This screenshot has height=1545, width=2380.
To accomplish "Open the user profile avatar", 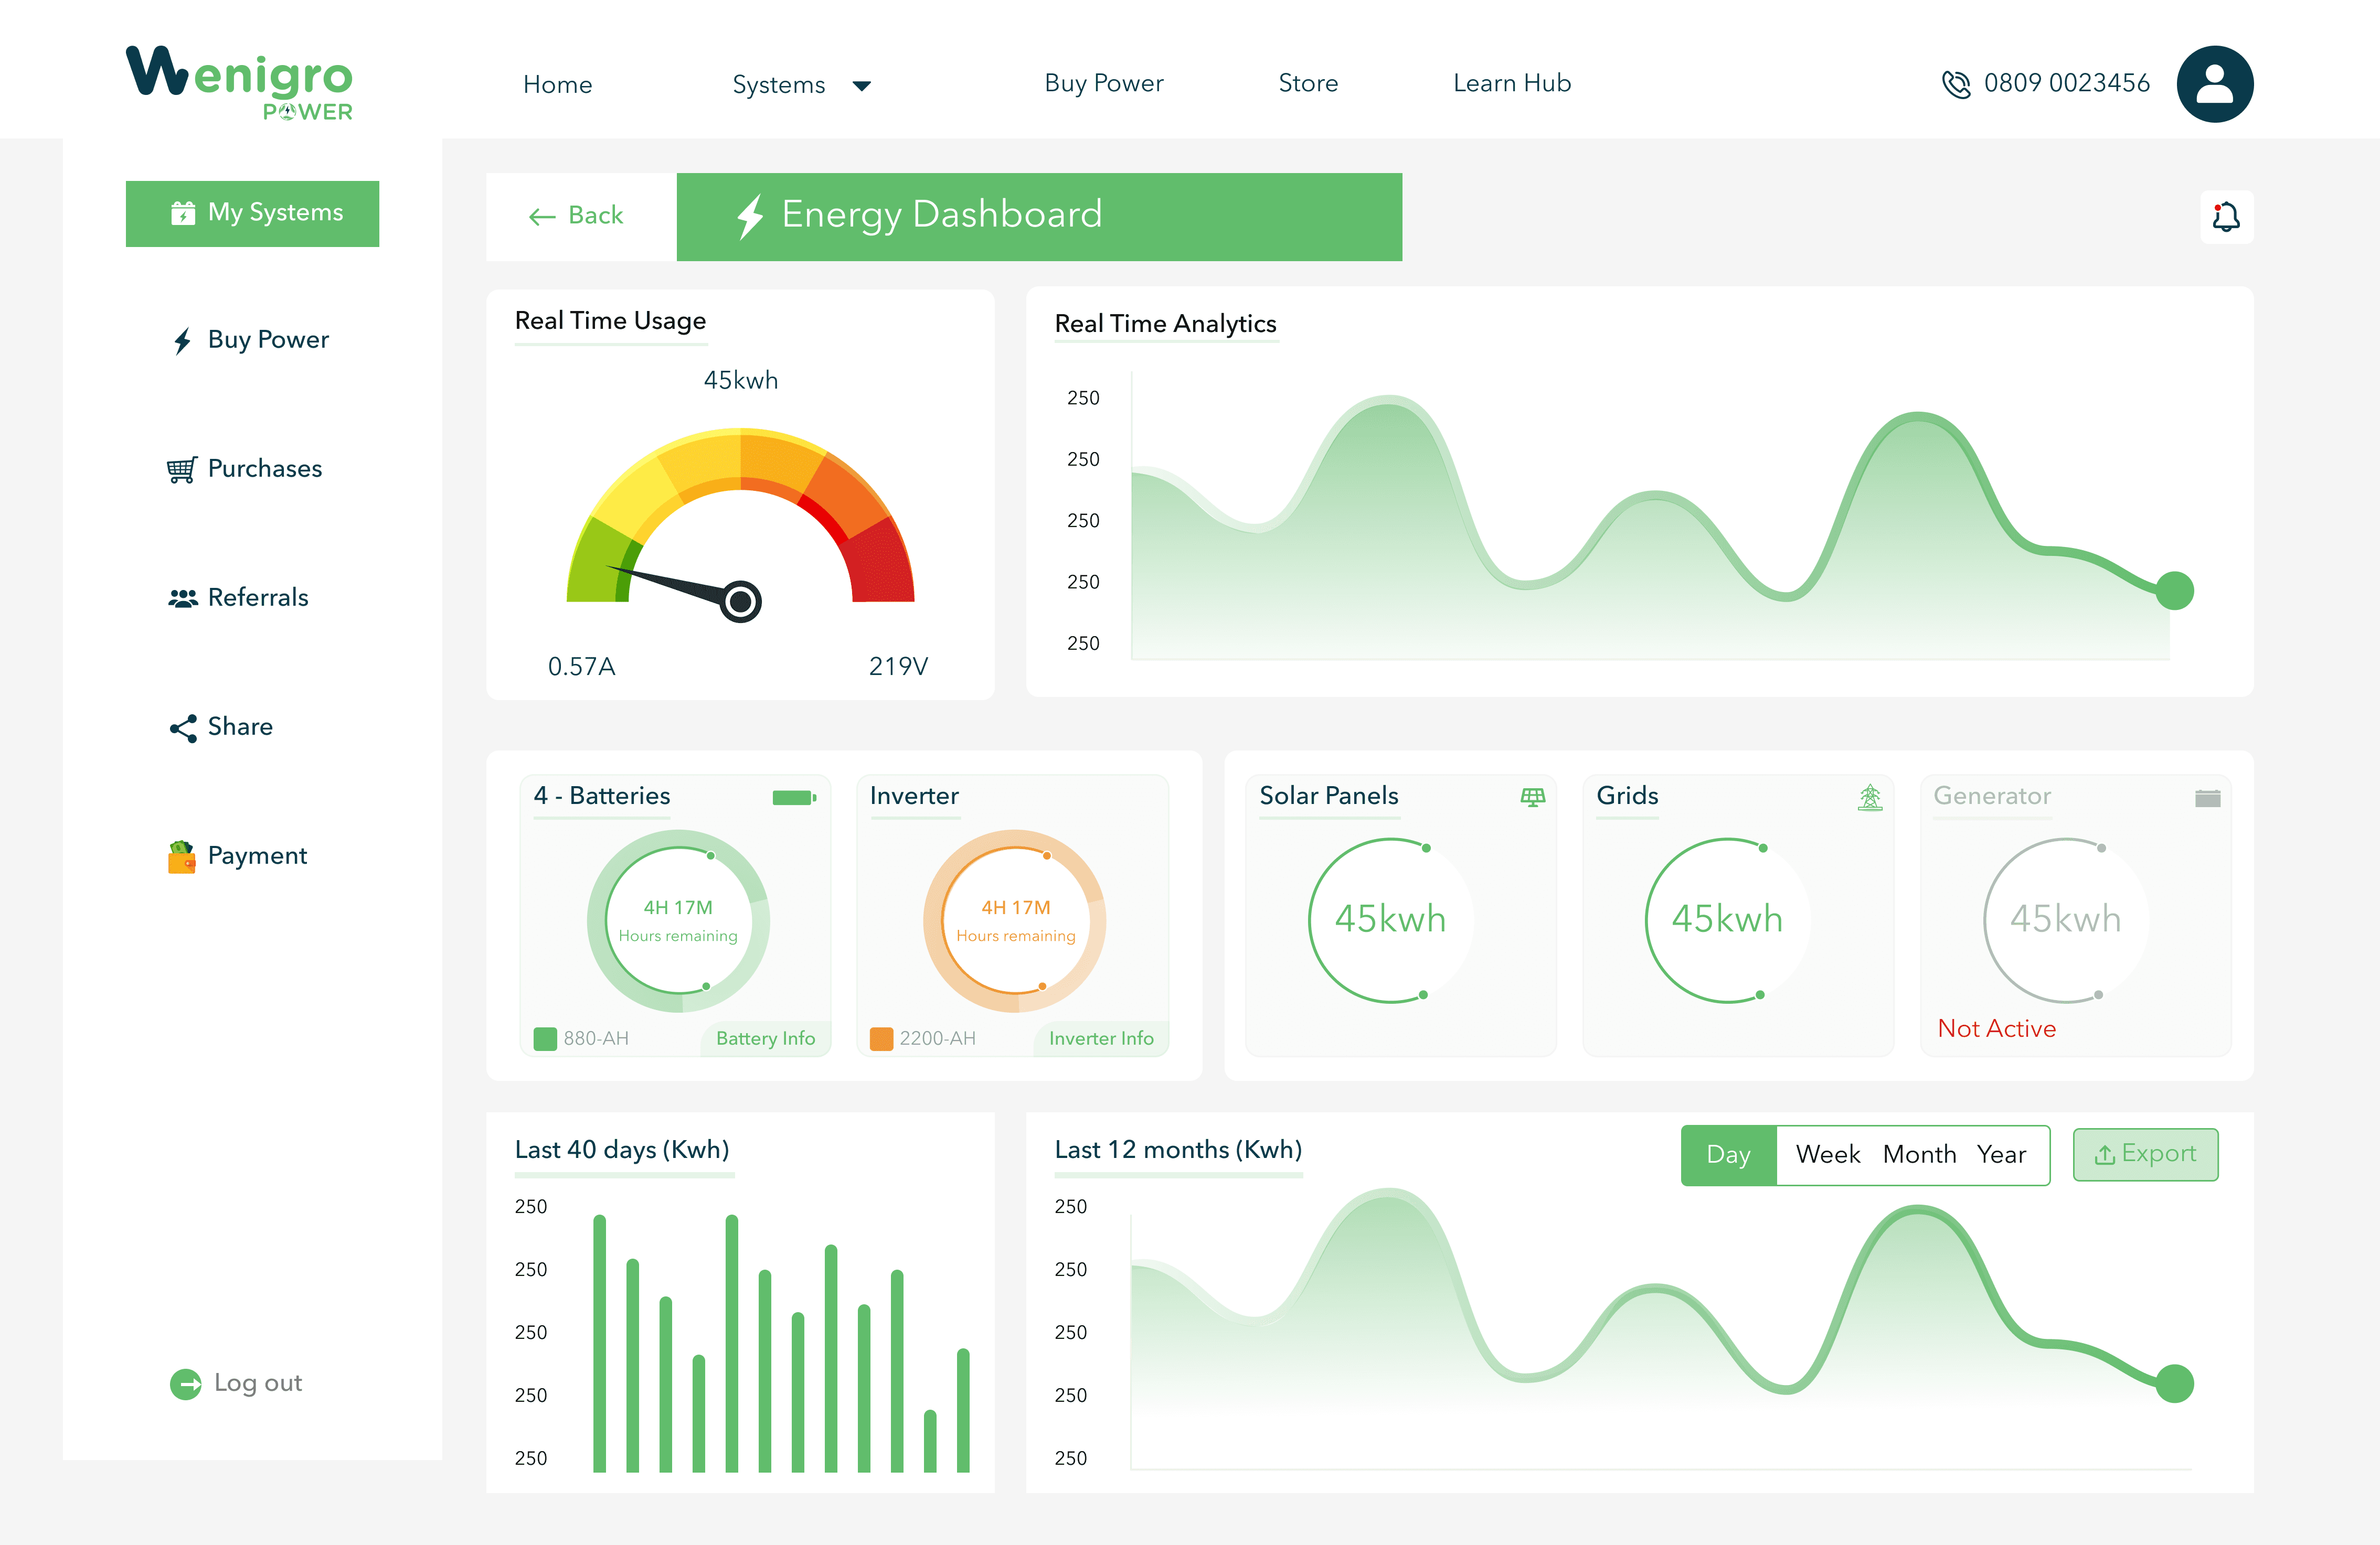I will (x=2214, y=84).
